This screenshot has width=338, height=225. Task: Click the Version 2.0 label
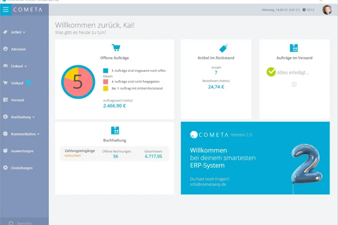tap(241, 135)
